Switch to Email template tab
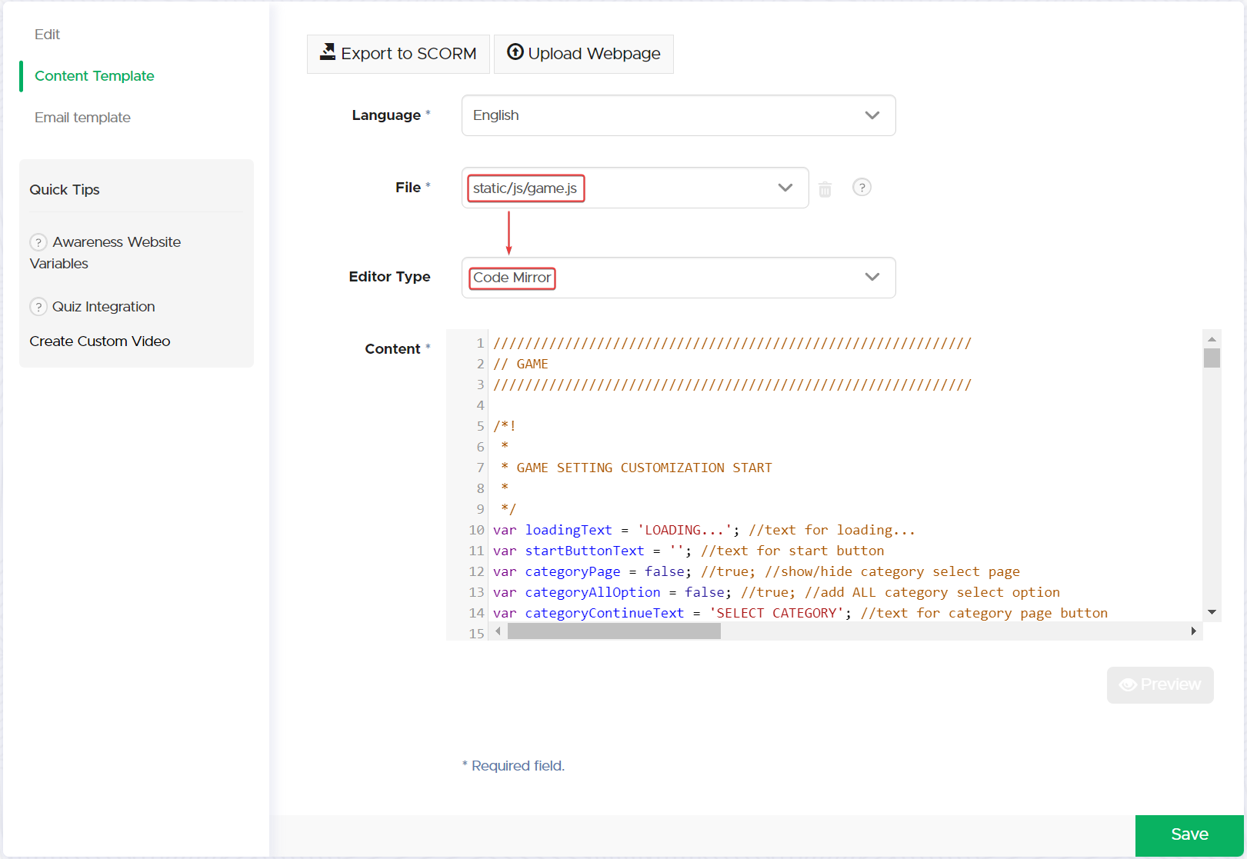The width and height of the screenshot is (1247, 859). [x=82, y=118]
